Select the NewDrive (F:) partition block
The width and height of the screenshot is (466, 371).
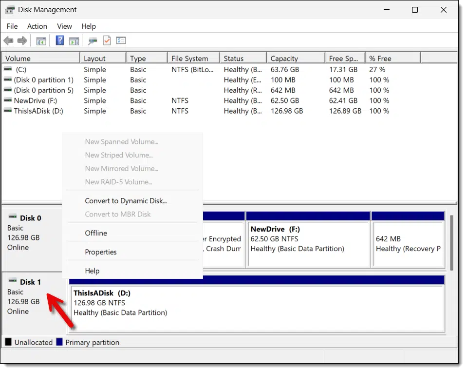click(x=308, y=239)
